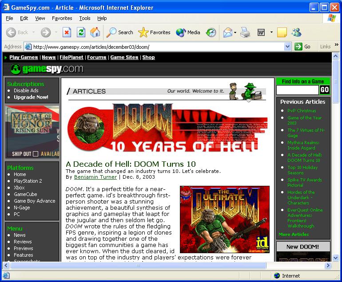Click the yellow Discuss note icon
The height and width of the screenshot is (282, 342).
pyautogui.click(x=282, y=32)
